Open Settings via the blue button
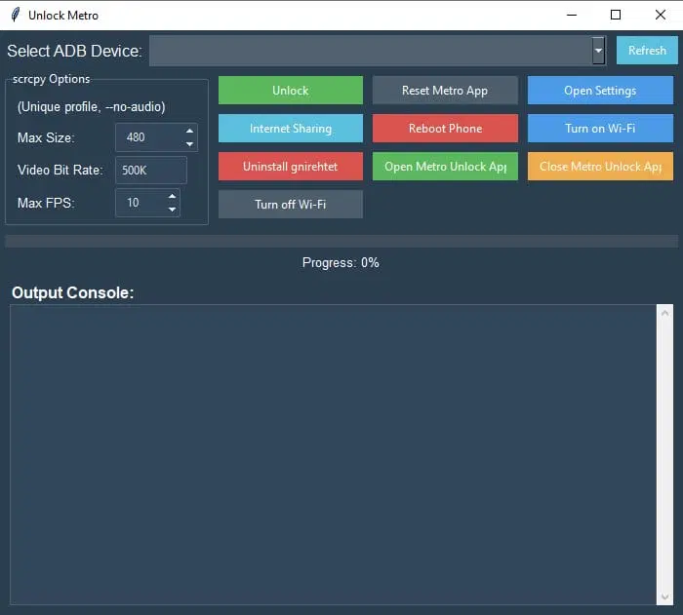 [x=600, y=91]
